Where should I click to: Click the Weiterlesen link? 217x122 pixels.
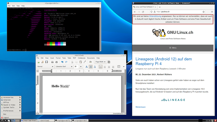pos(141,107)
